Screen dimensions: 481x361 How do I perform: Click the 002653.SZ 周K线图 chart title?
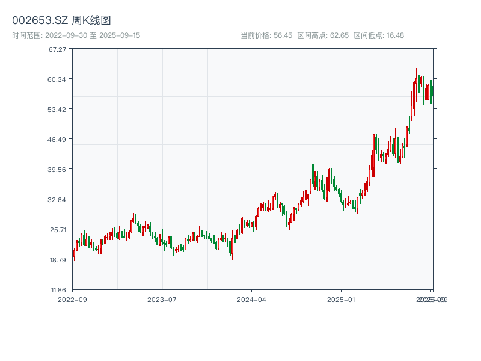click(61, 20)
